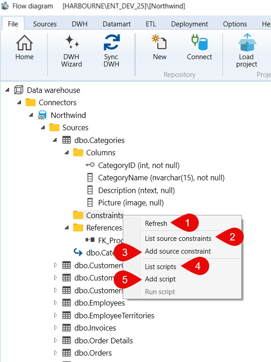The height and width of the screenshot is (362, 271).
Task: Click the Connect repository plug icon
Action: 200,42
